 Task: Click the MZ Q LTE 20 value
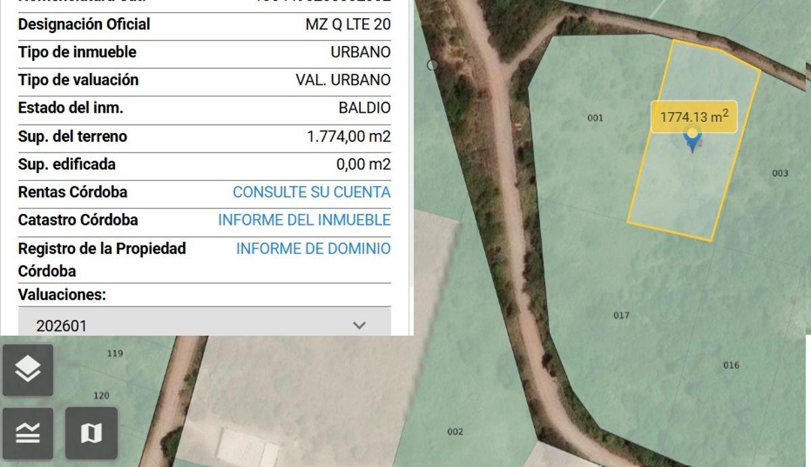(x=348, y=24)
